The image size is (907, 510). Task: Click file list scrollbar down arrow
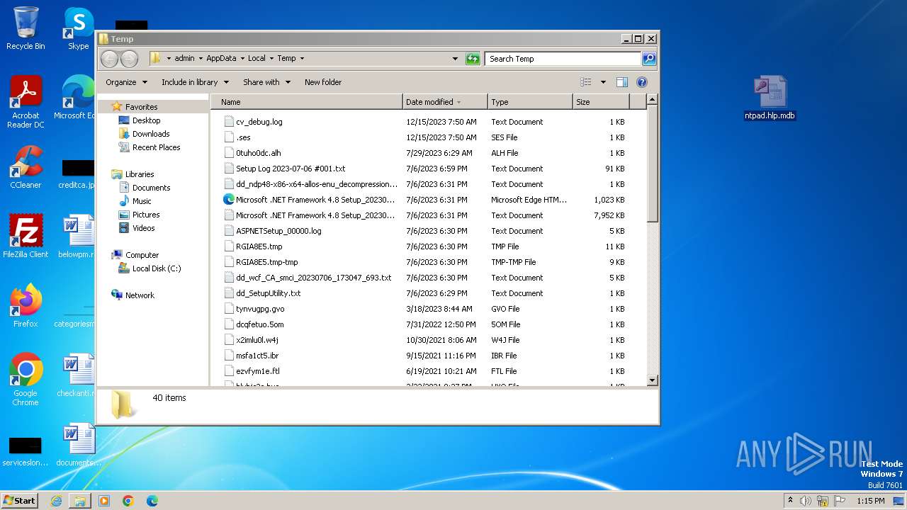tap(653, 380)
